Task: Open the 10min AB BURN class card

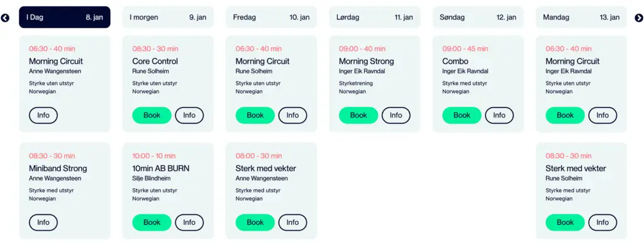Action: pyautogui.click(x=168, y=191)
